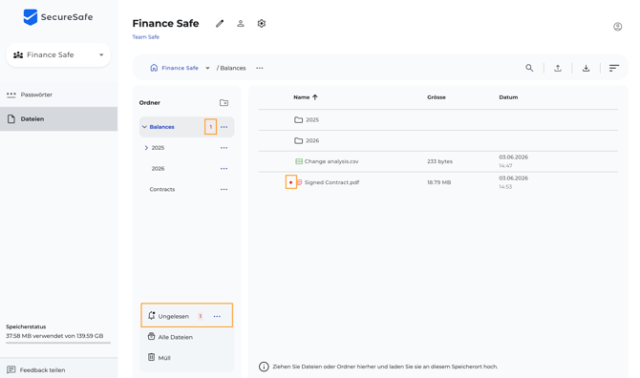Click the Team Safe link under title
Viewport: 640px width, 378px height.
[x=146, y=36]
